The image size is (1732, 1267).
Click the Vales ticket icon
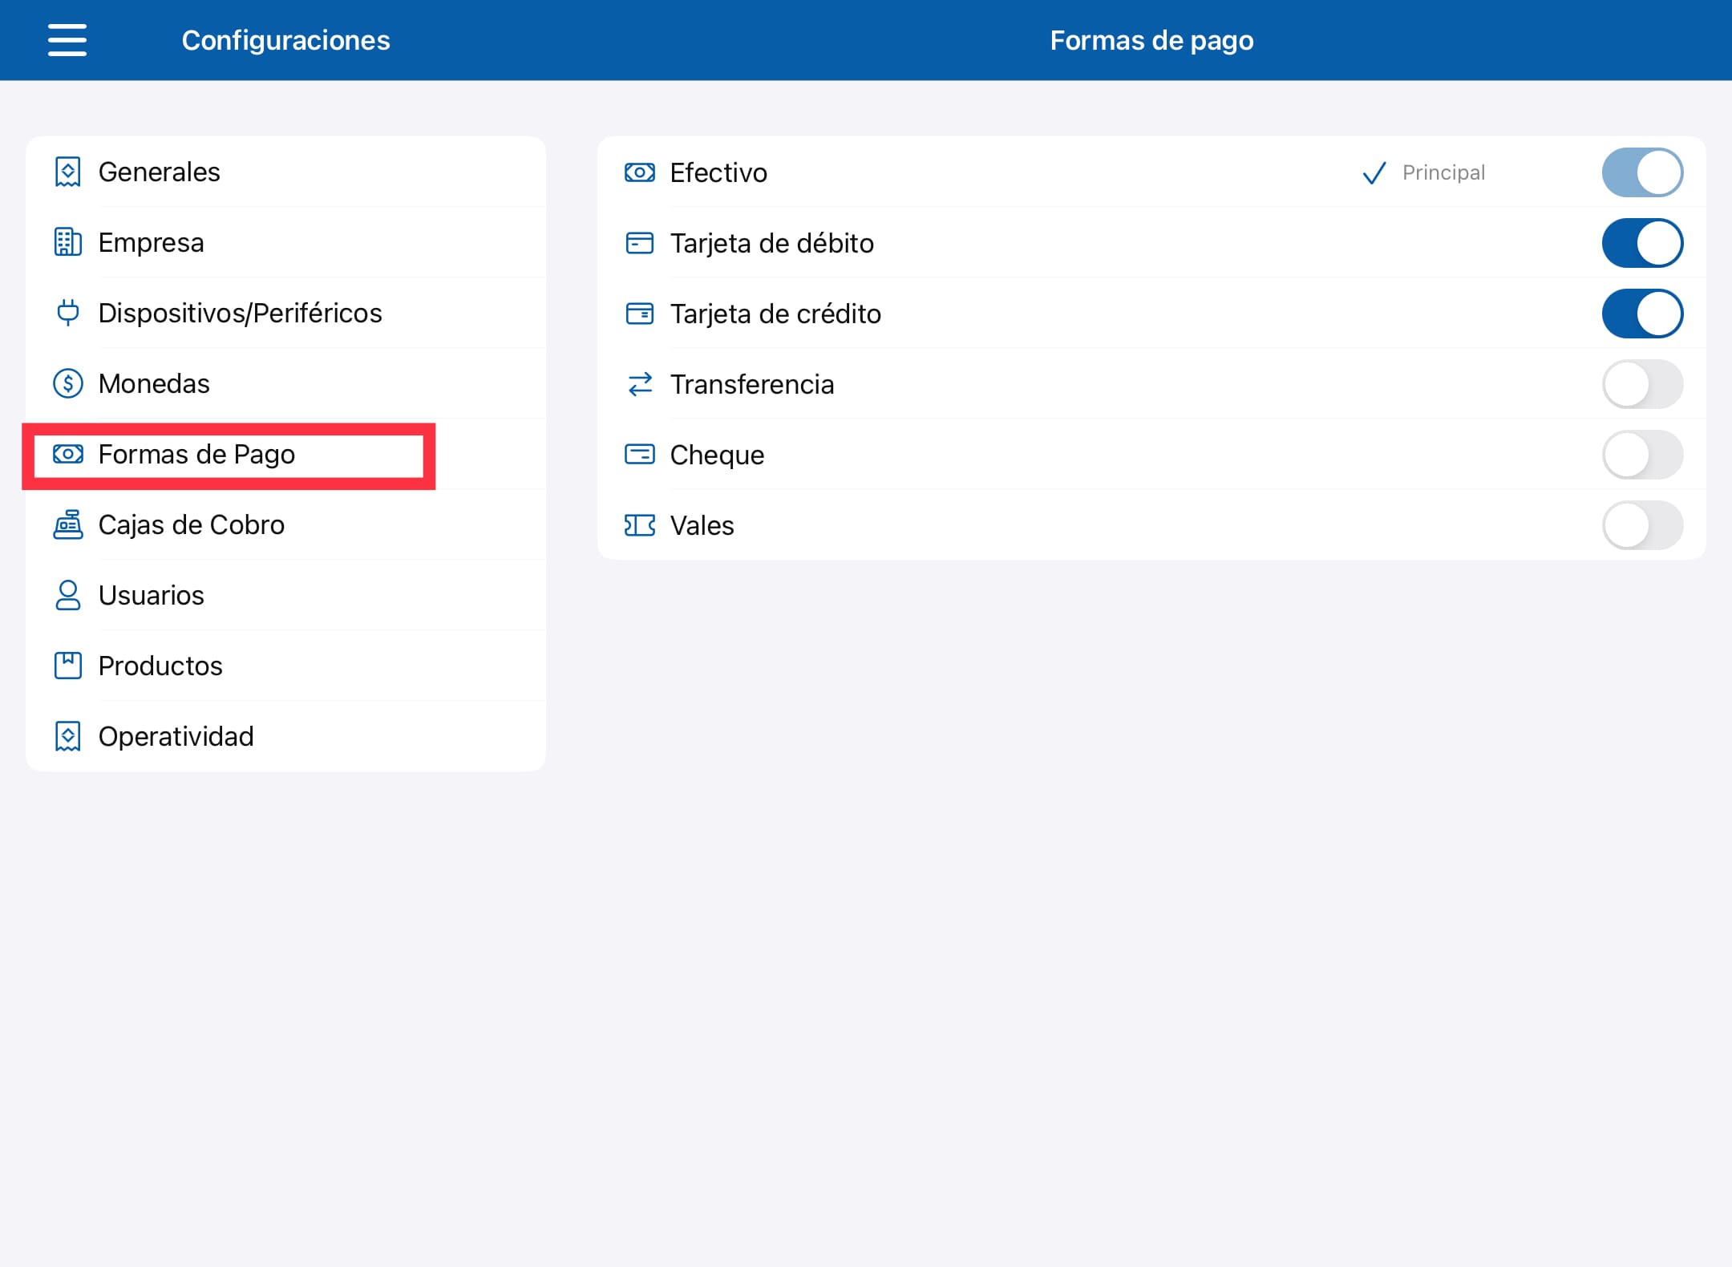pyautogui.click(x=640, y=525)
